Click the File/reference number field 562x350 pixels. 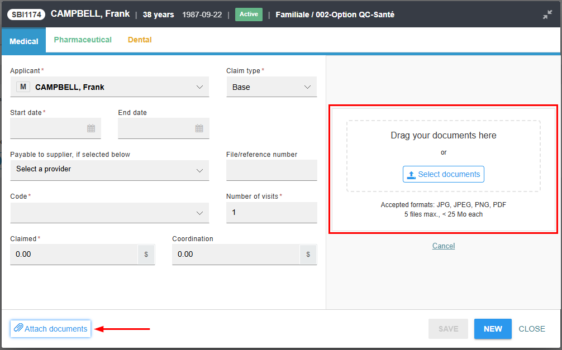tap(271, 170)
